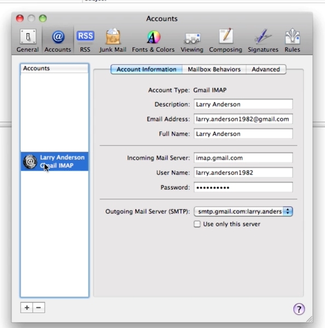Add a new account with plus button
The height and width of the screenshot is (328, 325).
(27, 307)
